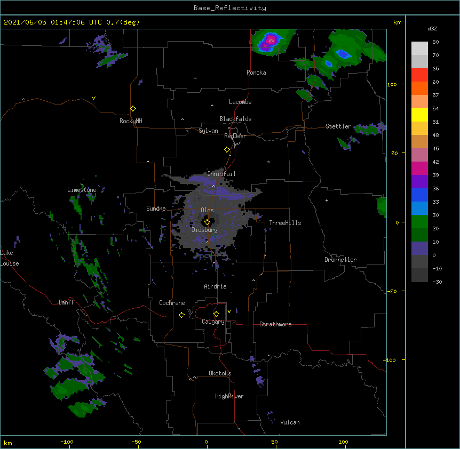Select the 39 dBZ purple legend swatch

point(419,181)
